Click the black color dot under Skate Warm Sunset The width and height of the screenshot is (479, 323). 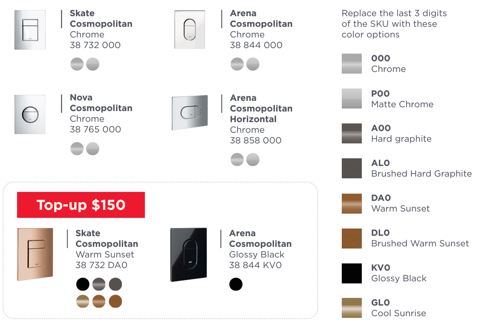(83, 284)
